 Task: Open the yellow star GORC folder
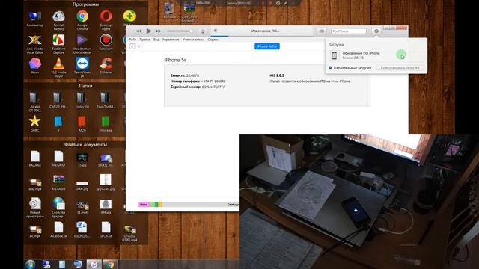(x=35, y=123)
